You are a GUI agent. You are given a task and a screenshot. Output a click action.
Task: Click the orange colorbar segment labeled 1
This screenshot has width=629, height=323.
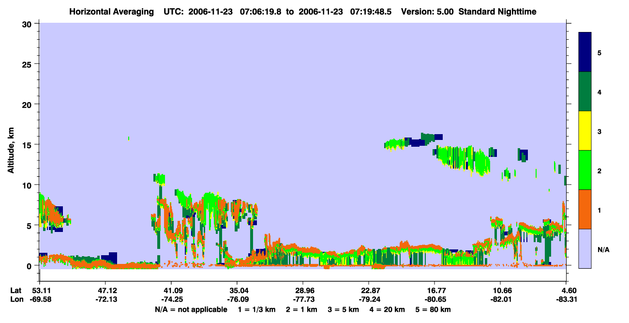click(585, 209)
